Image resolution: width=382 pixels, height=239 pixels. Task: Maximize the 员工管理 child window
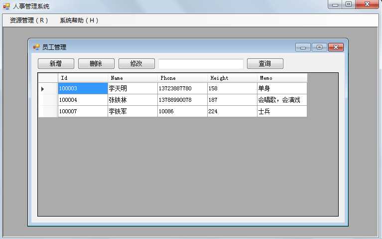[x=319, y=47]
